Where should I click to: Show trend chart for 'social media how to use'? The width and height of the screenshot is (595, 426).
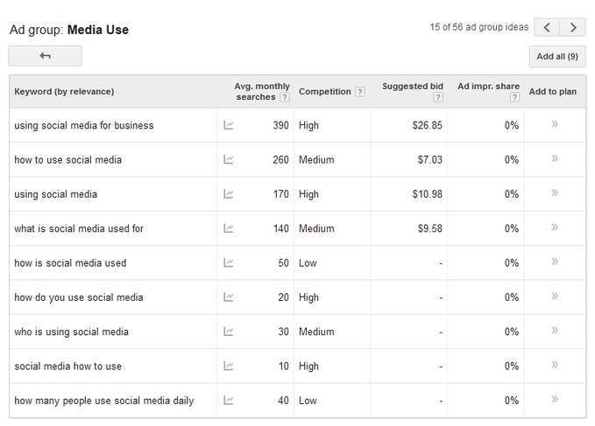point(229,366)
